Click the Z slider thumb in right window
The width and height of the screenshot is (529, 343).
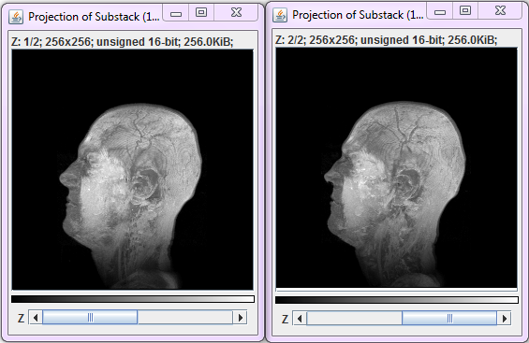(x=449, y=319)
